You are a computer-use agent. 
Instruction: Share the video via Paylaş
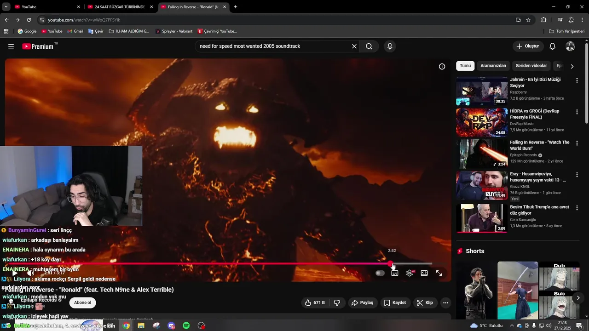pos(362,303)
